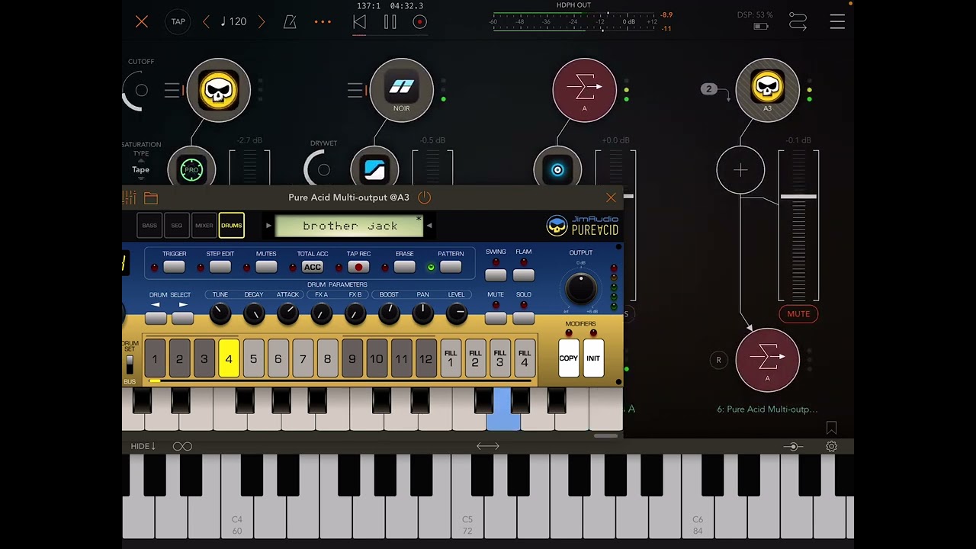The height and width of the screenshot is (549, 976).
Task: Open channel menu left of NOIR
Action: 355,90
